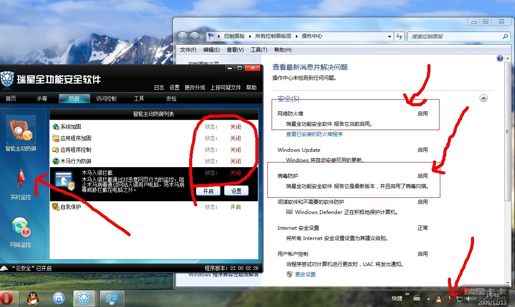This screenshot has width=515, height=307.
Task: Refresh the Control Panel address bar
Action: [399, 37]
